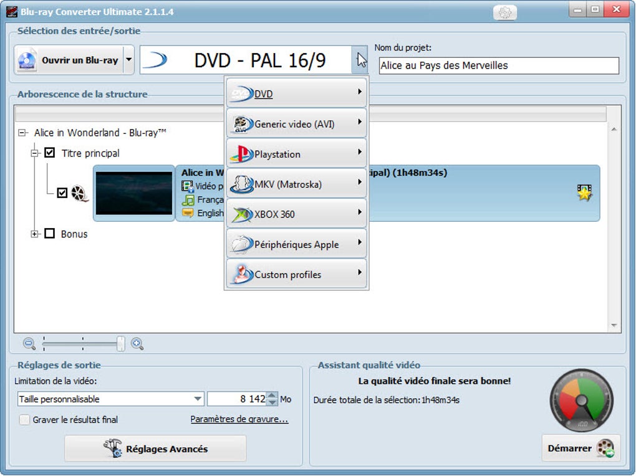
Task: Click the DVD - PAL 16/9 profile display
Action: (x=246, y=60)
